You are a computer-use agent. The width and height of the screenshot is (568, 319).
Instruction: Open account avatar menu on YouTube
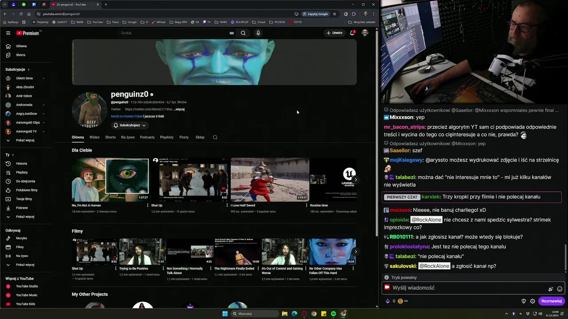(x=365, y=33)
